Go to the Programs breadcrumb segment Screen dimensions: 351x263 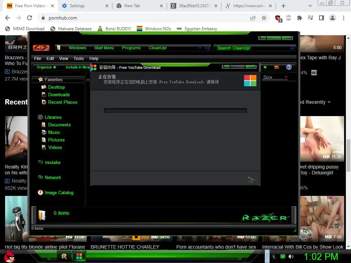click(131, 48)
